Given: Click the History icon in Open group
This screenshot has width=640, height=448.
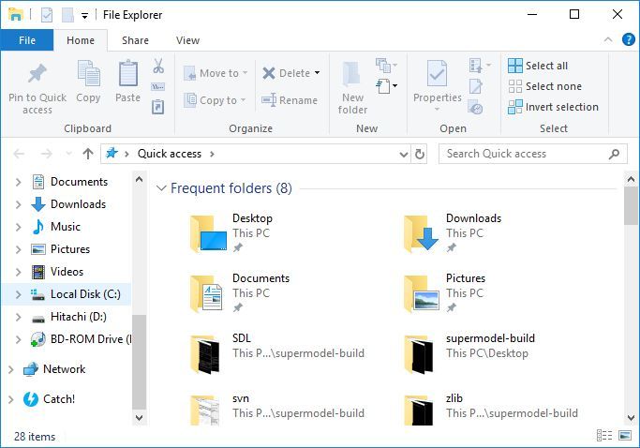Looking at the screenshot, I should click(476, 107).
